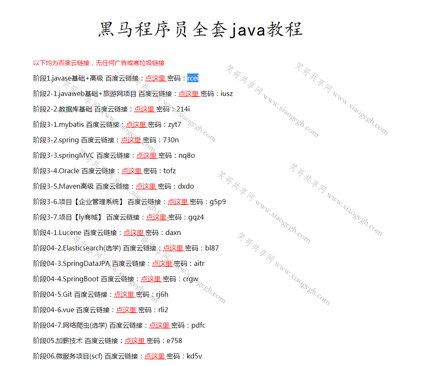
Task: Select the row label 阶段04-6.vue
Action: [54, 310]
